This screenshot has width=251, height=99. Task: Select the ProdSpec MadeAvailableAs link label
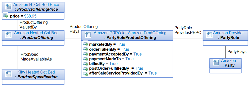pyautogui.click(x=36, y=57)
